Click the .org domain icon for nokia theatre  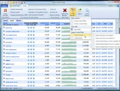(31, 64)
